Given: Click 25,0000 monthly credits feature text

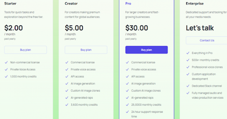Looking at the screenshot, I should (x=146, y=105).
